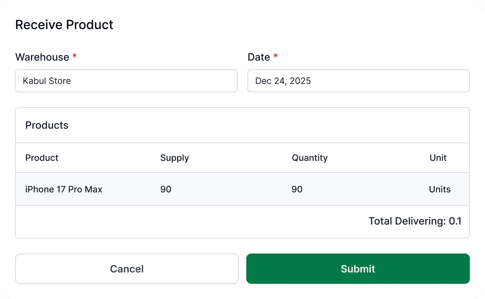Click the Supply column header
This screenshot has width=485, height=299.
(174, 158)
